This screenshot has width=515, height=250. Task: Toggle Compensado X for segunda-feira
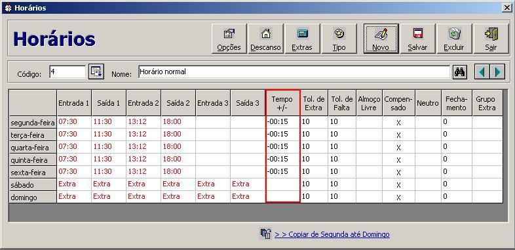[399, 122]
